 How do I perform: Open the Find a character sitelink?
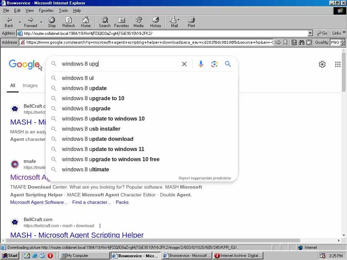[91, 202]
